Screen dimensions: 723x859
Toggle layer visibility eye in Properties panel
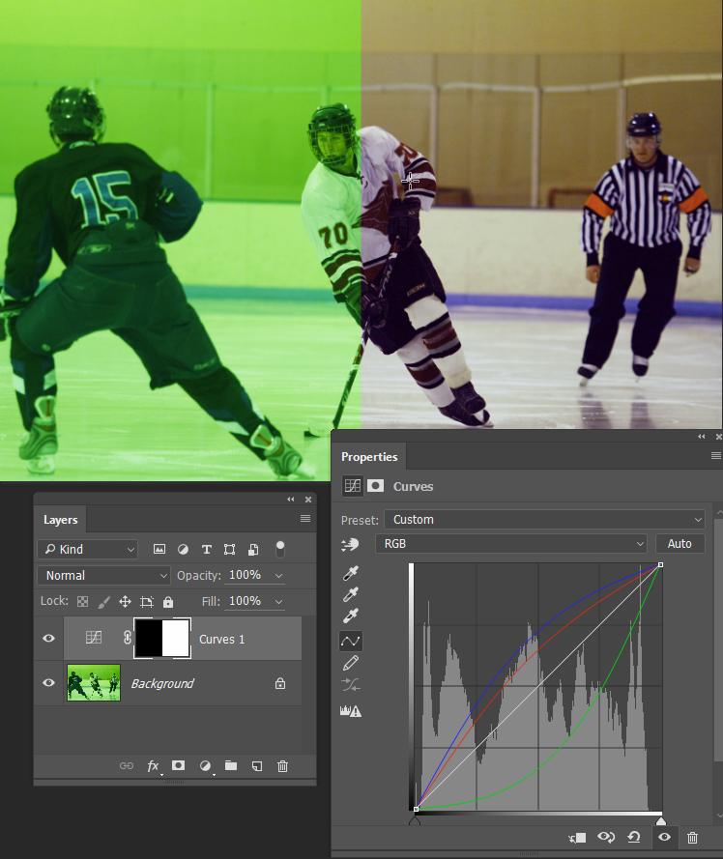(664, 837)
